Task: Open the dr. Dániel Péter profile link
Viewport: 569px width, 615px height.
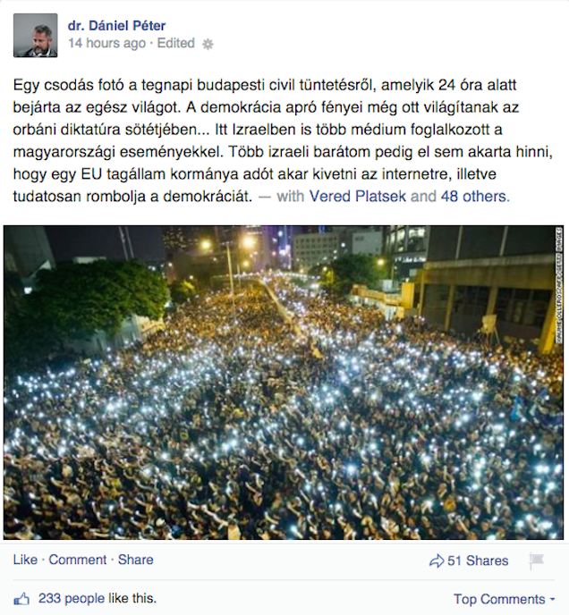Action: pyautogui.click(x=116, y=26)
